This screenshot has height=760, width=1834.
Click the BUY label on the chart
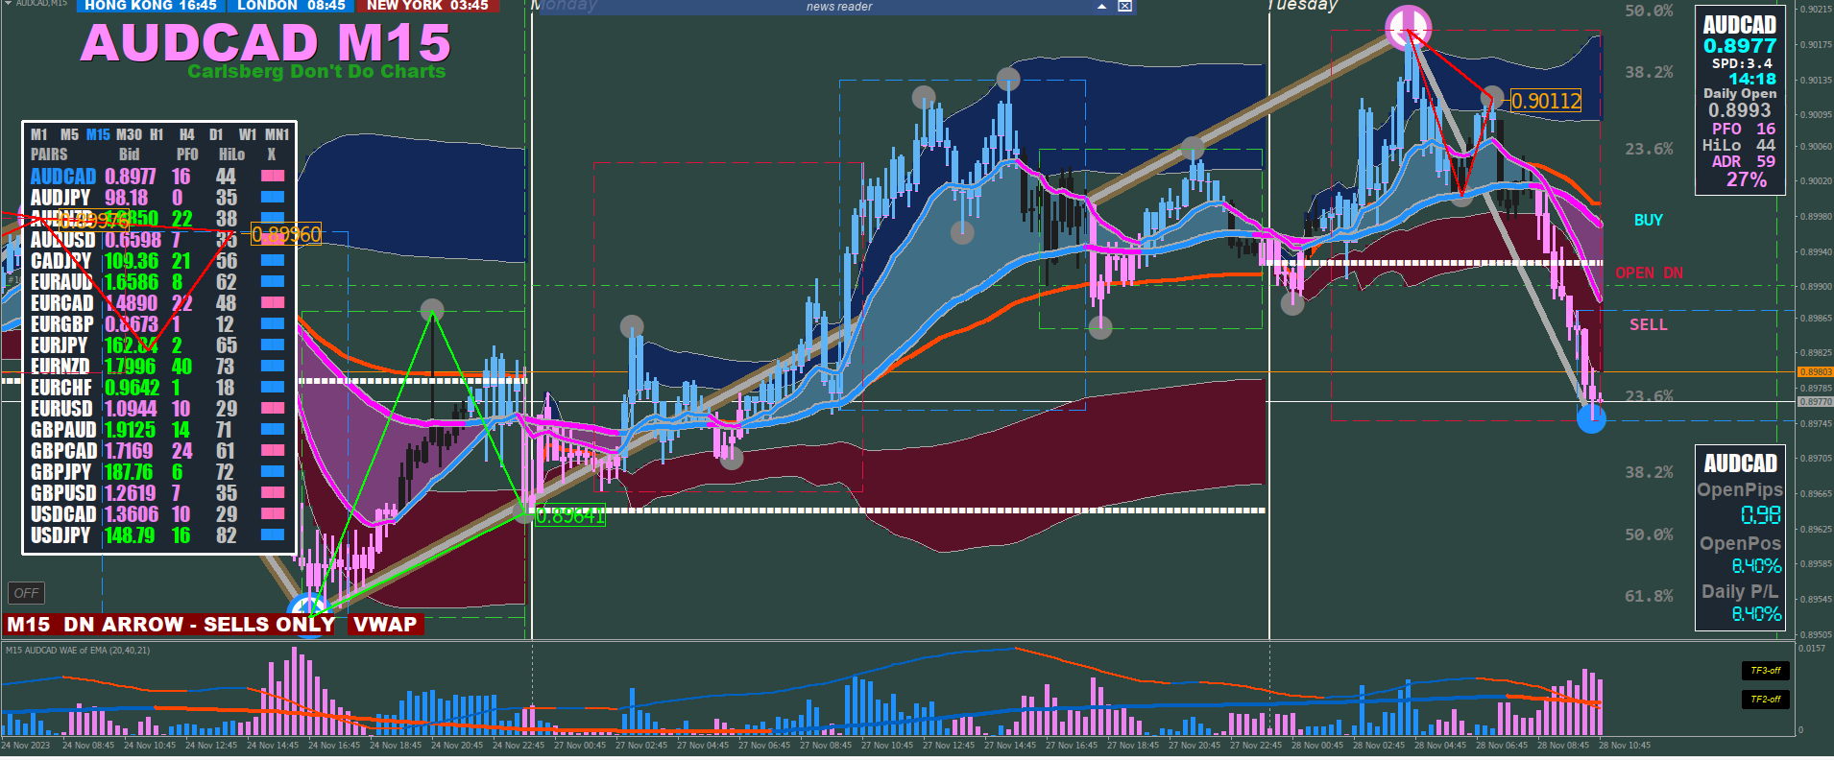tap(1648, 221)
